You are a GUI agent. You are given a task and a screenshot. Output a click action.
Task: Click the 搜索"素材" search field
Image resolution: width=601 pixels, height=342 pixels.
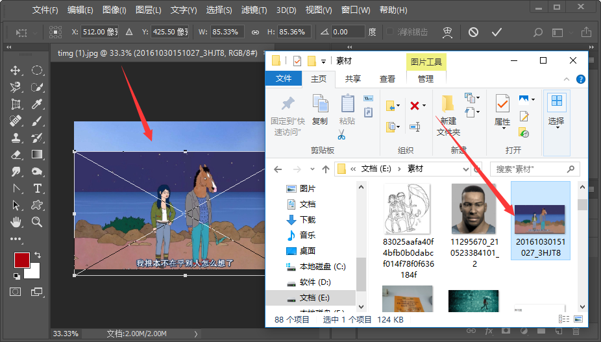[535, 169]
